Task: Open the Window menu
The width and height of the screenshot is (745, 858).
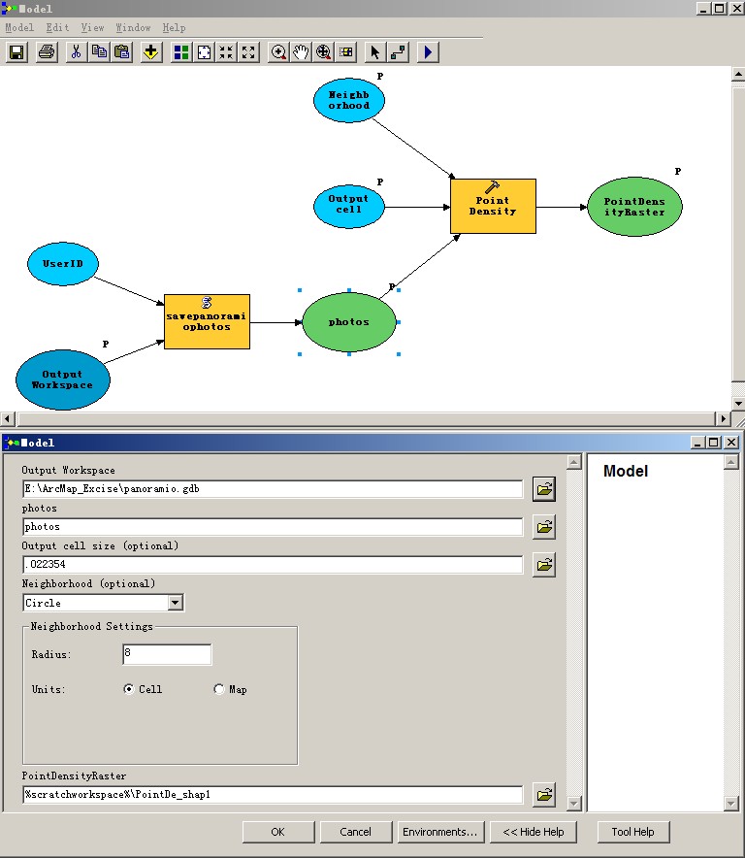Action: (133, 27)
